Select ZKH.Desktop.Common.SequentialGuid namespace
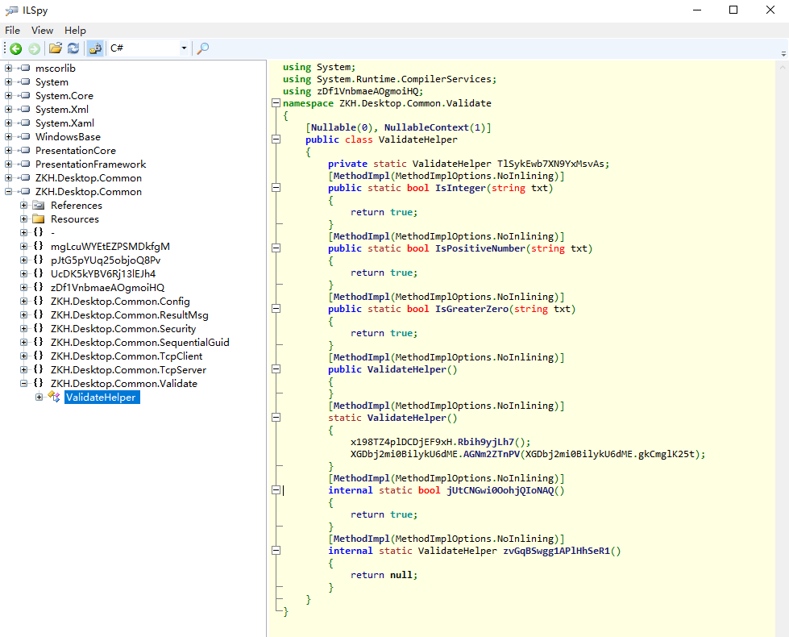The image size is (789, 637). (140, 342)
